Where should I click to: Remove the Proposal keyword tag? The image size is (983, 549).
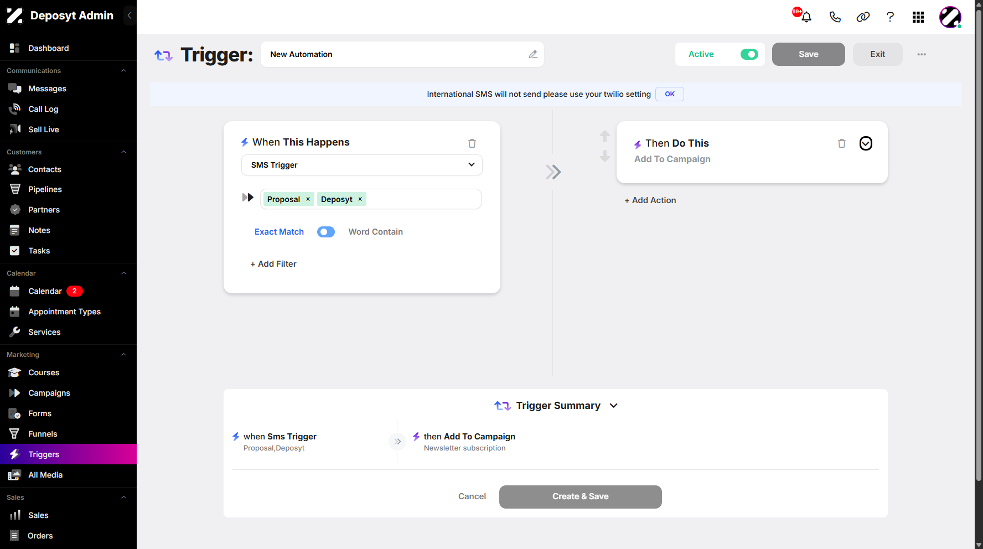click(x=308, y=199)
